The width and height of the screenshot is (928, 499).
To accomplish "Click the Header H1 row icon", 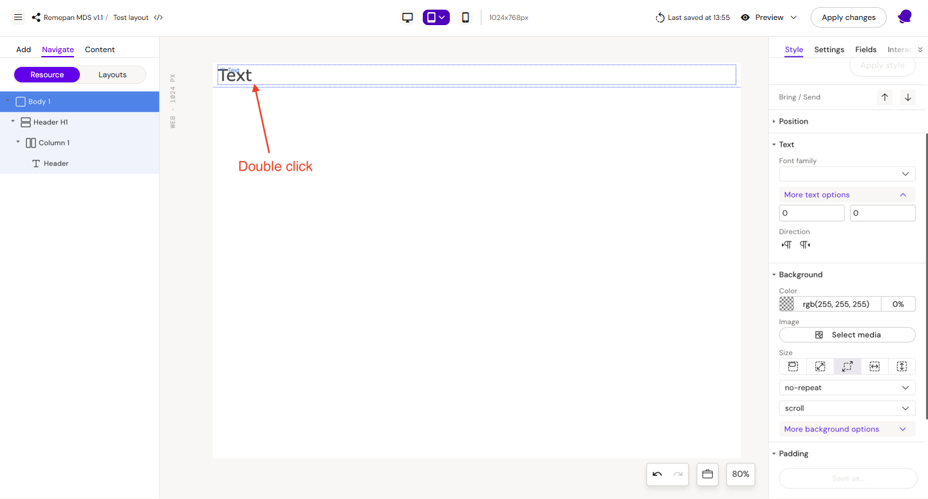I will point(26,122).
